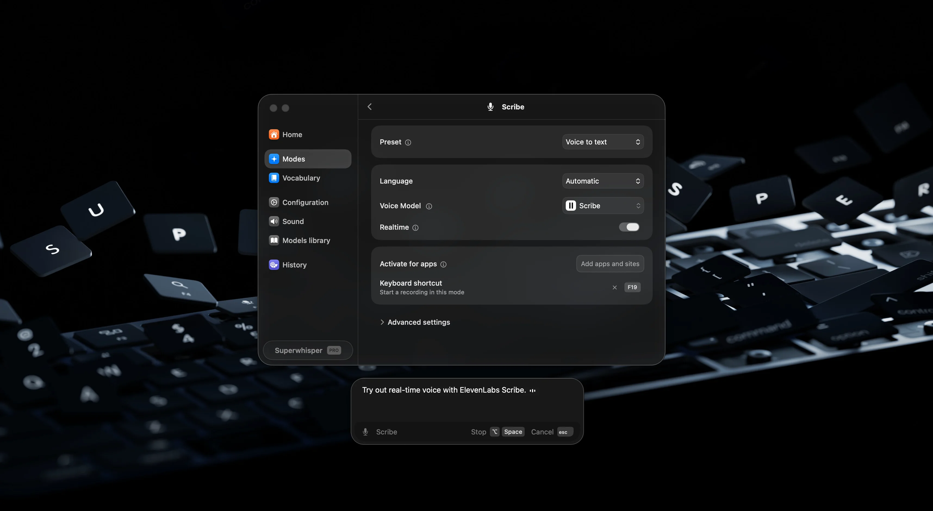Image resolution: width=933 pixels, height=511 pixels.
Task: Toggle the Realtime switch
Action: tap(629, 227)
